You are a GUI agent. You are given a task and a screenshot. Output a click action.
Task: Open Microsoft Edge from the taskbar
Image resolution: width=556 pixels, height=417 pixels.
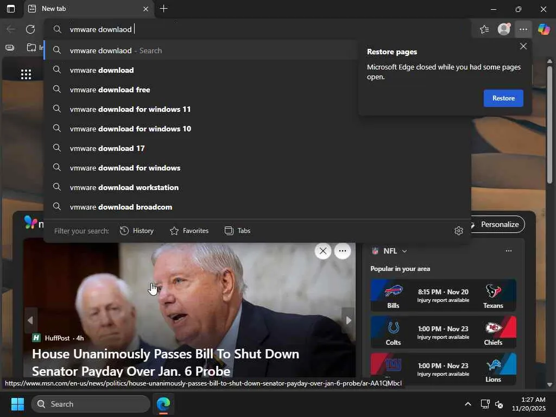click(163, 404)
